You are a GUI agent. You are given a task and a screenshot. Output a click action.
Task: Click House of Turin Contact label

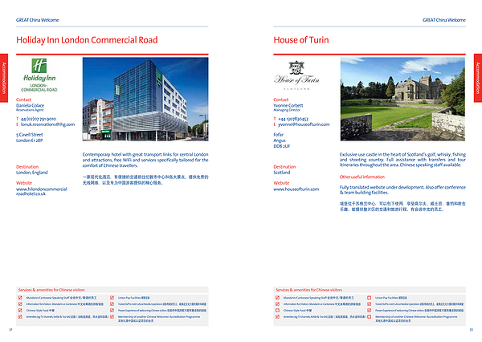pyautogui.click(x=281, y=100)
